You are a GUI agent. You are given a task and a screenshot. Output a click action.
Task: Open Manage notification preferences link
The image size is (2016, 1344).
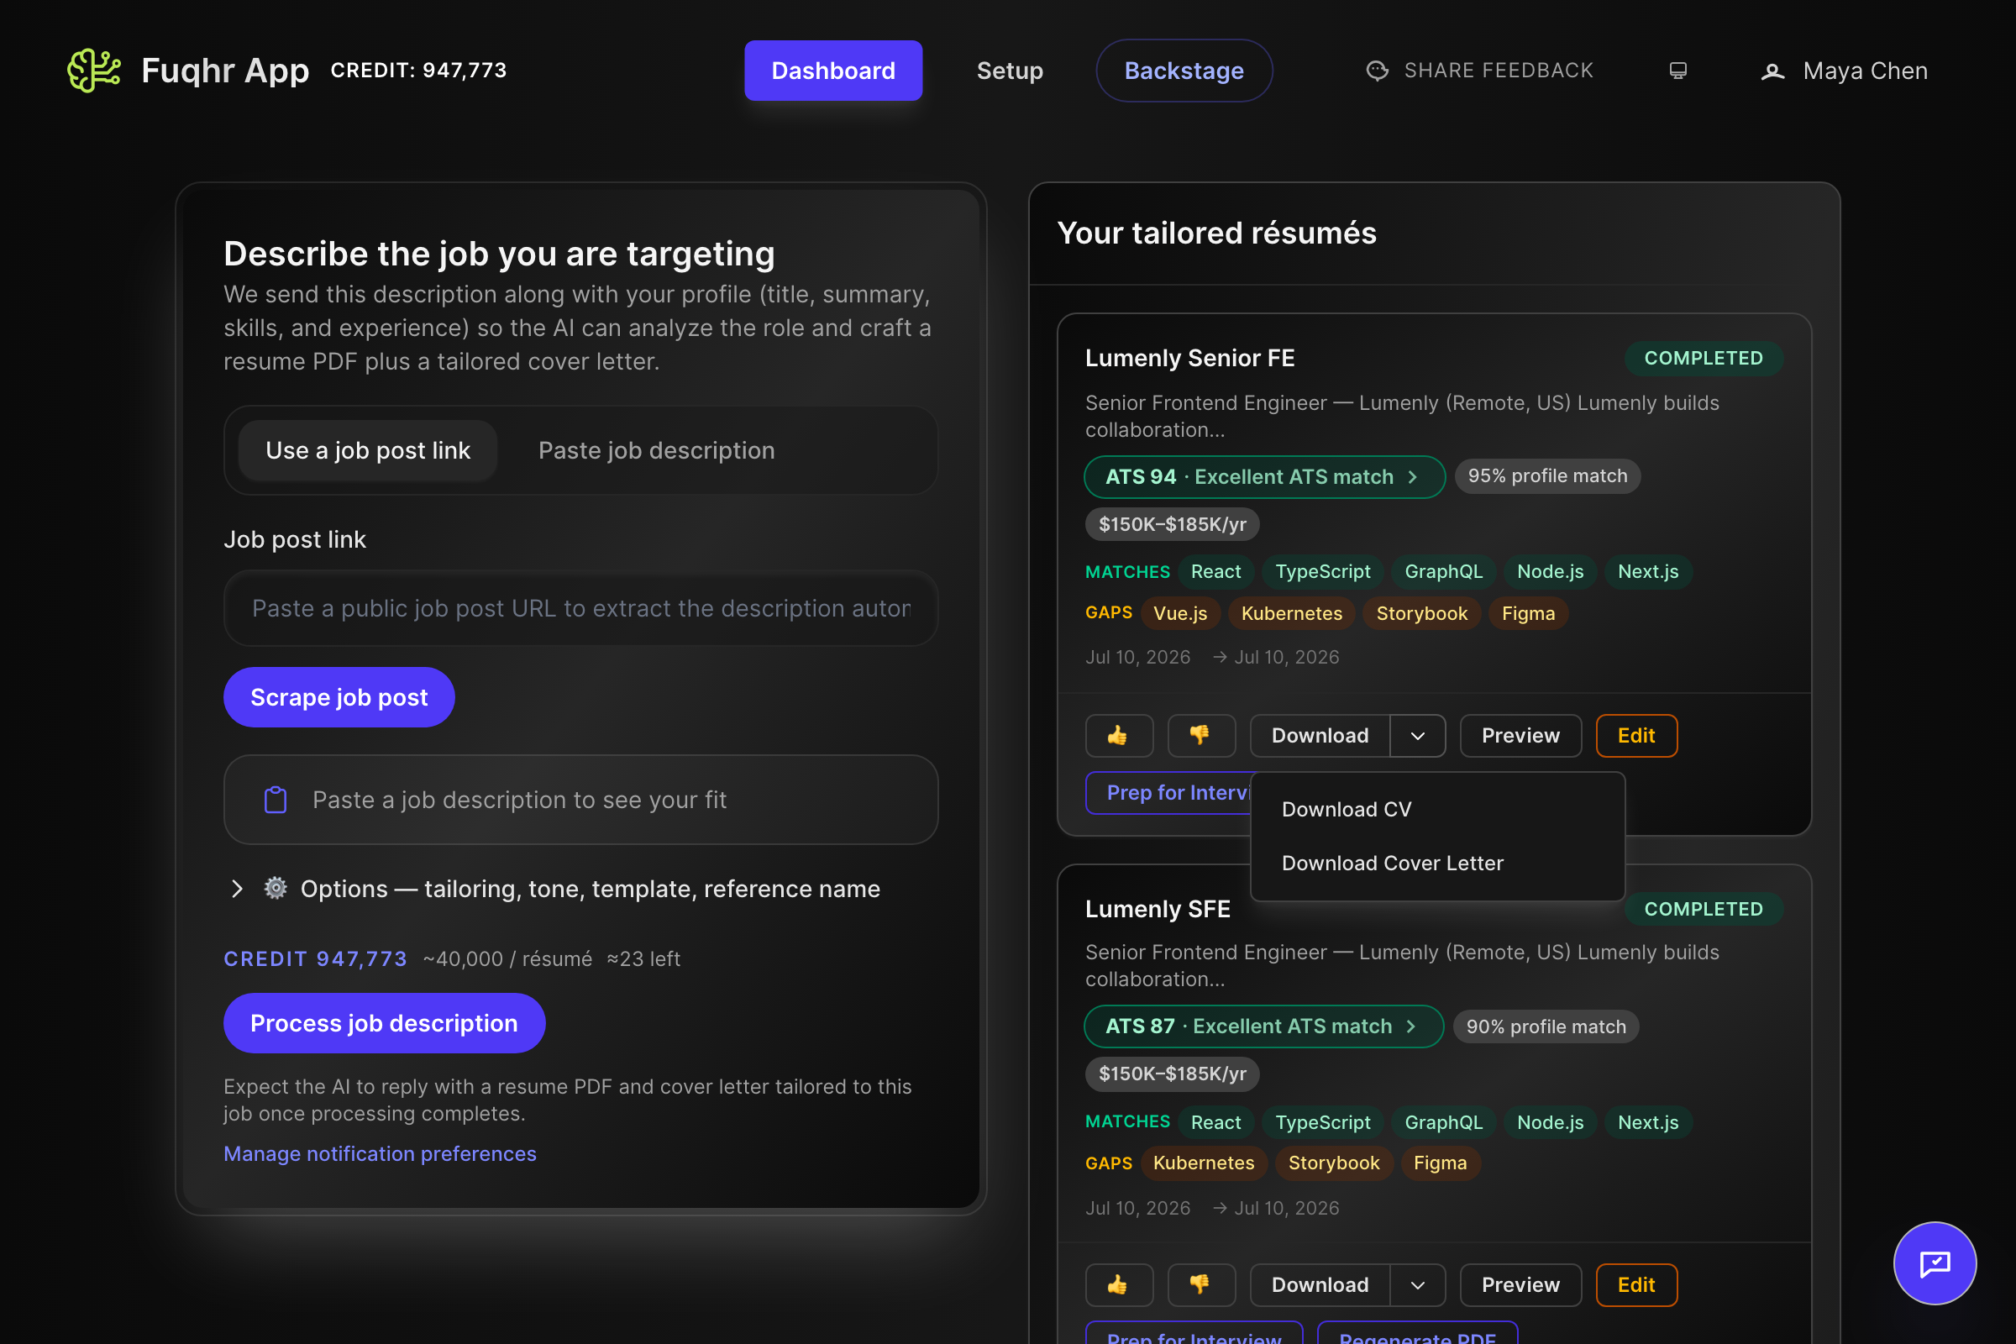380,1153
